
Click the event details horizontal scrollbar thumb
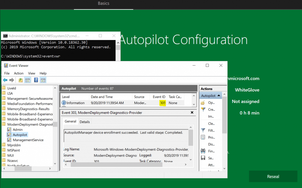(116, 164)
